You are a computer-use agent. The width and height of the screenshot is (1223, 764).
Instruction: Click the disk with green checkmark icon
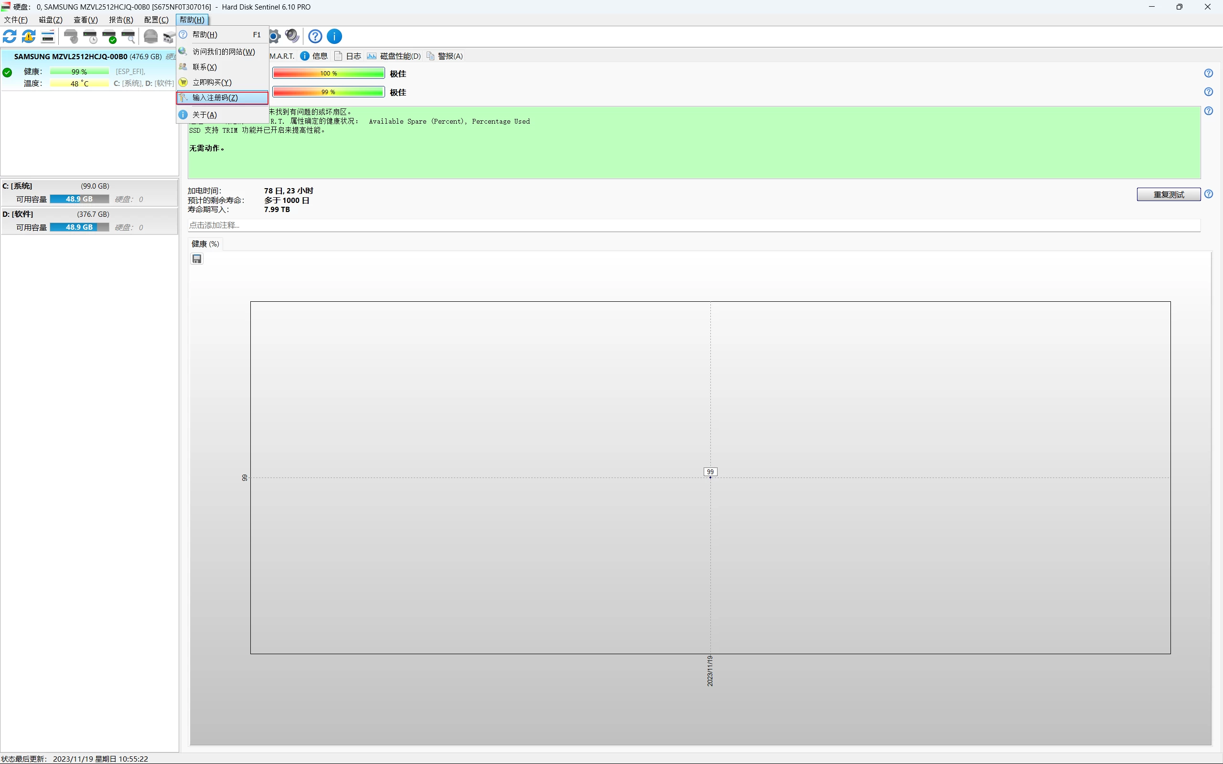[109, 36]
